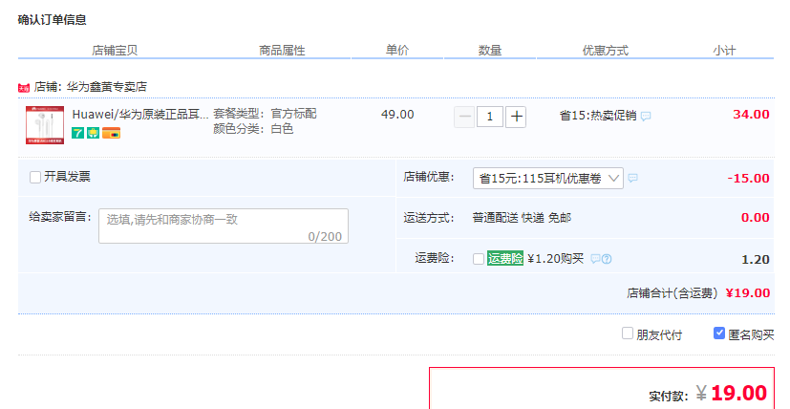
Task: Click the ¥1.20购买 insurance text
Action: (556, 259)
